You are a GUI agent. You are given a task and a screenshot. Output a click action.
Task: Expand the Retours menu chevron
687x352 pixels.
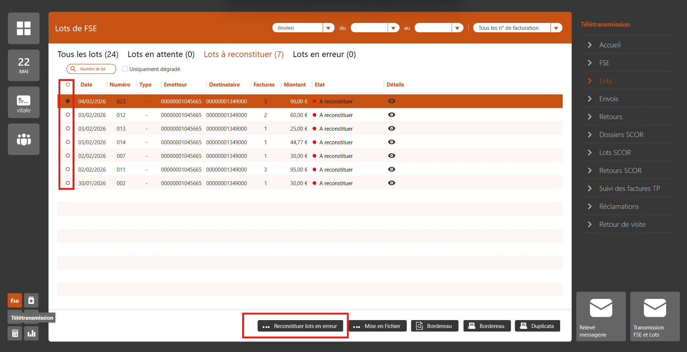pyautogui.click(x=590, y=117)
